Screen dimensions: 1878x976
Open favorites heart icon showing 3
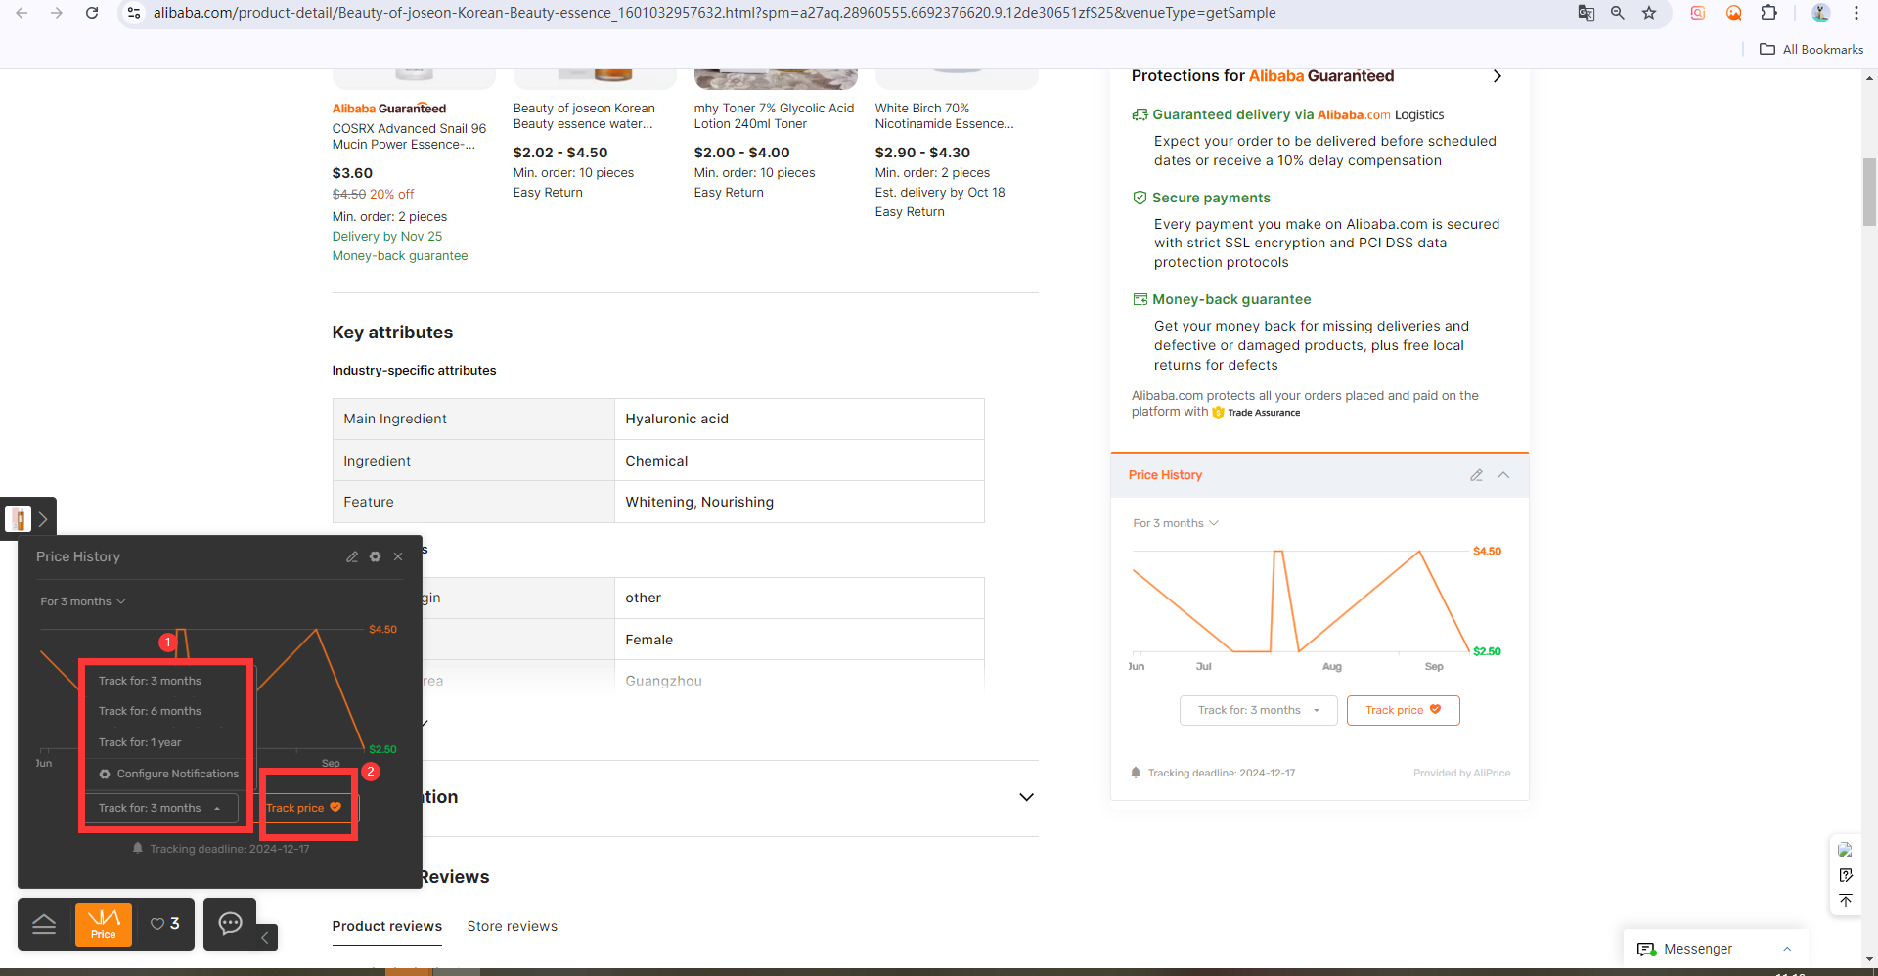click(164, 924)
